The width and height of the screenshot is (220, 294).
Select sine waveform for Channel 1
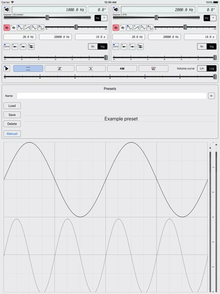[x=20, y=28]
